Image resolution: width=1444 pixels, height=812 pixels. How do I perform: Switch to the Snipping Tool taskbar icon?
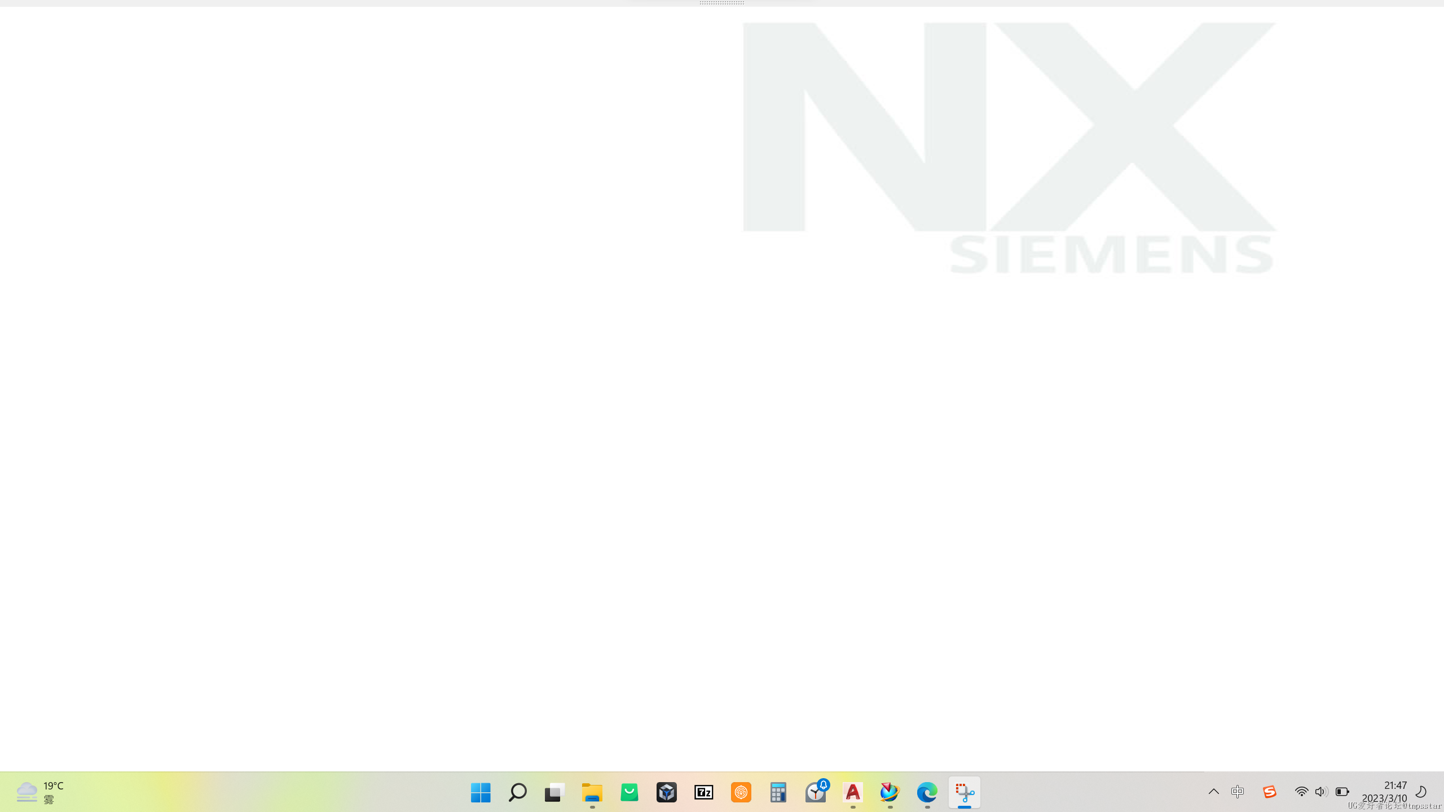point(965,792)
